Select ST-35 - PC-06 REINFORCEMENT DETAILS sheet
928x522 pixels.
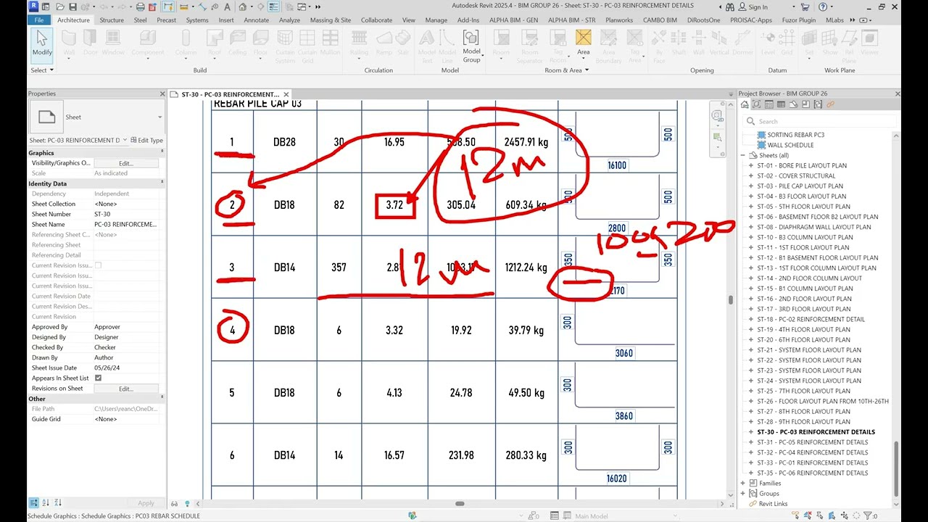tap(812, 473)
